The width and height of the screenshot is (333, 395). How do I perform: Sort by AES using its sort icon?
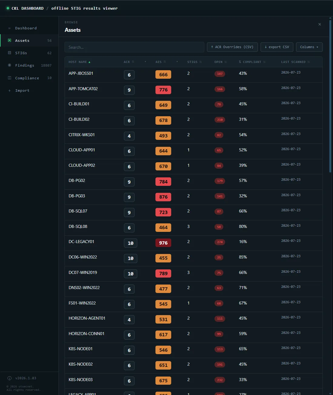click(x=165, y=62)
